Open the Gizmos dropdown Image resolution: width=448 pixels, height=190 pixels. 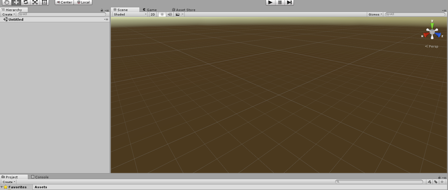(x=375, y=14)
